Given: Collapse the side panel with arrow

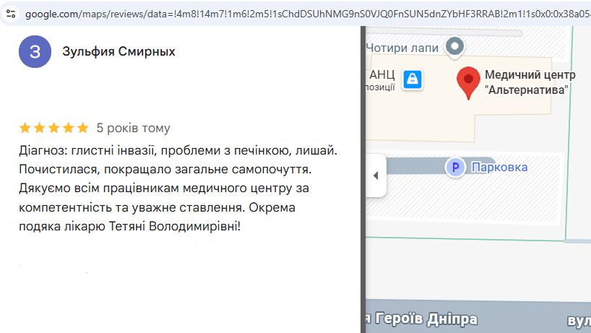Looking at the screenshot, I should (x=376, y=176).
